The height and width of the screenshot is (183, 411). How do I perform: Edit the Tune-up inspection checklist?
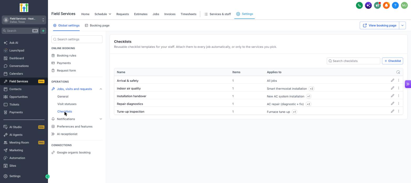(392, 111)
